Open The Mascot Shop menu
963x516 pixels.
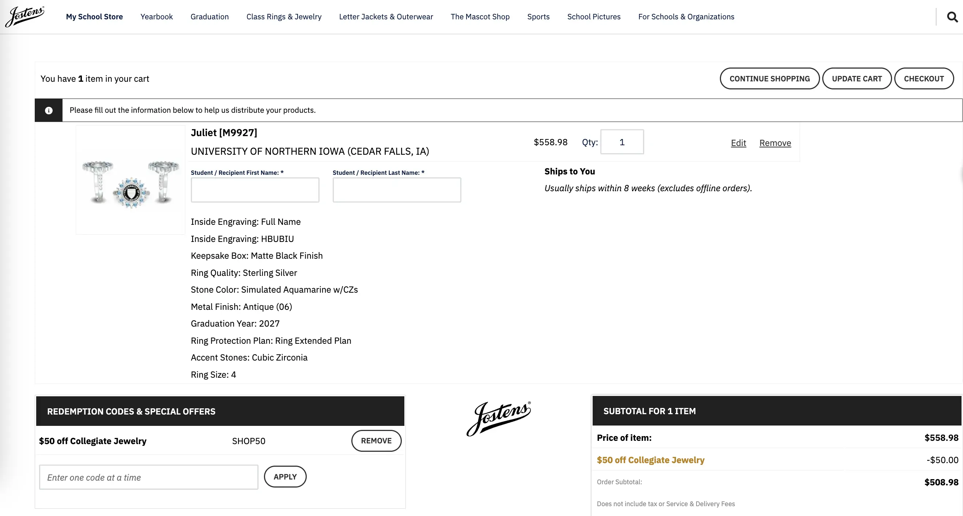click(480, 16)
